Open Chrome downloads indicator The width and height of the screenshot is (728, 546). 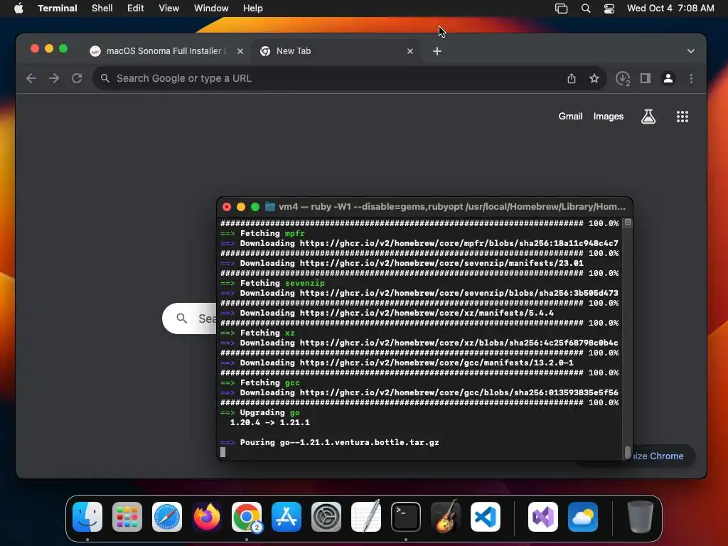click(623, 78)
